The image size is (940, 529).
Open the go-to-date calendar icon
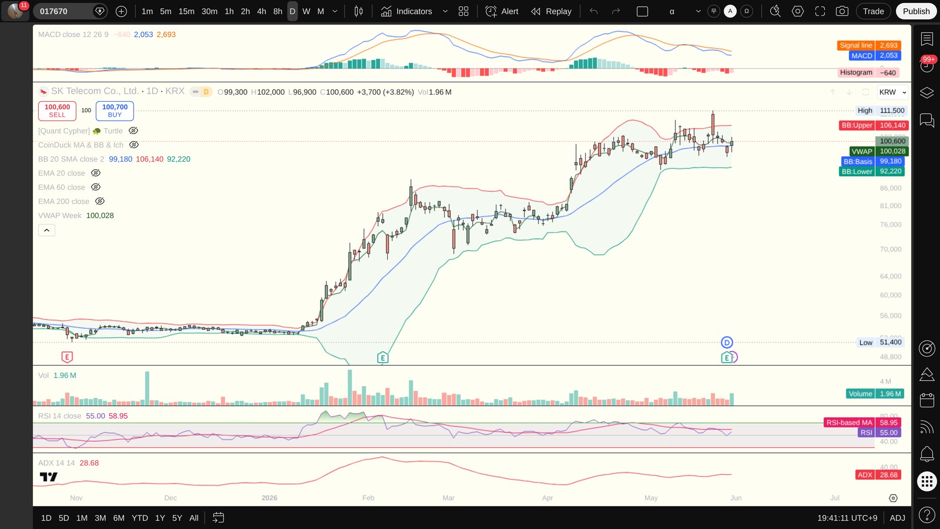coord(218,518)
